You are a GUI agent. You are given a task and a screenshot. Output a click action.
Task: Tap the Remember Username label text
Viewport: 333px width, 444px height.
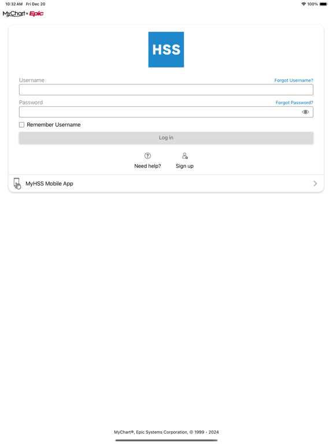(54, 125)
